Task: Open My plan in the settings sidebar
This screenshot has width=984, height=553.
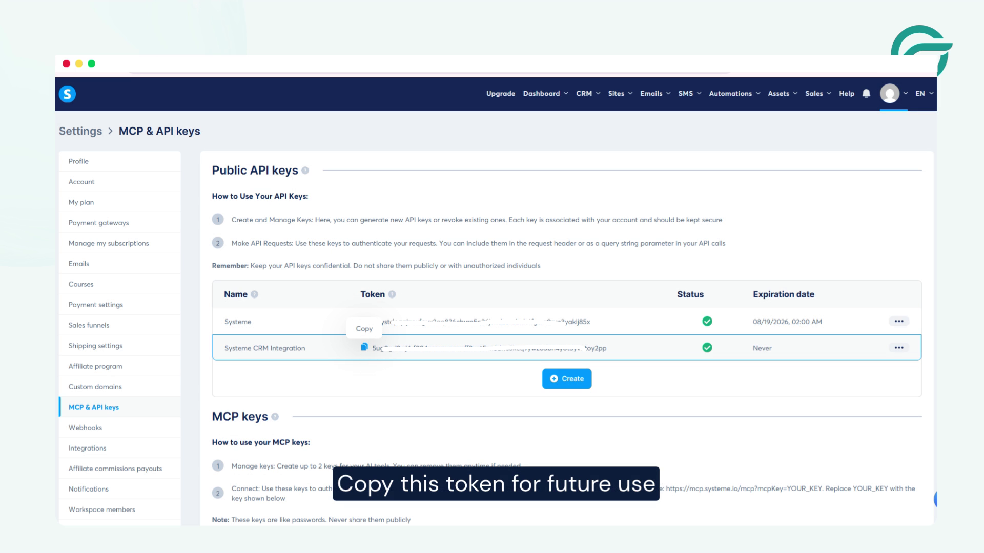Action: (120, 202)
